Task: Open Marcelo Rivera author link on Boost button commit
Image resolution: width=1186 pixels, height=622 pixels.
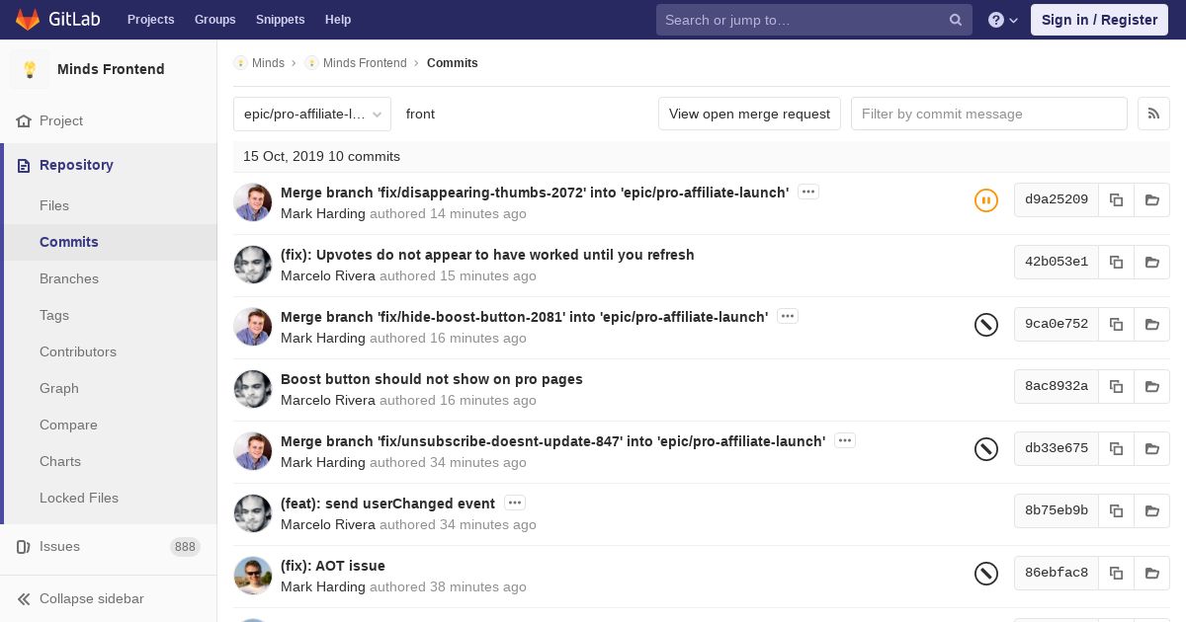Action: pos(328,400)
